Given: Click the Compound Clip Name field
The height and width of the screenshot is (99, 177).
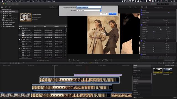Looking at the screenshot, I should pos(89,7).
